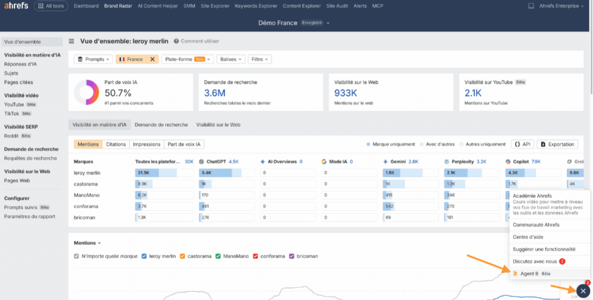
Task: Click the Exportation button
Action: [557, 144]
